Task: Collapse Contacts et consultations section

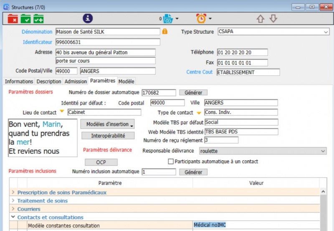Action: click(x=13, y=217)
